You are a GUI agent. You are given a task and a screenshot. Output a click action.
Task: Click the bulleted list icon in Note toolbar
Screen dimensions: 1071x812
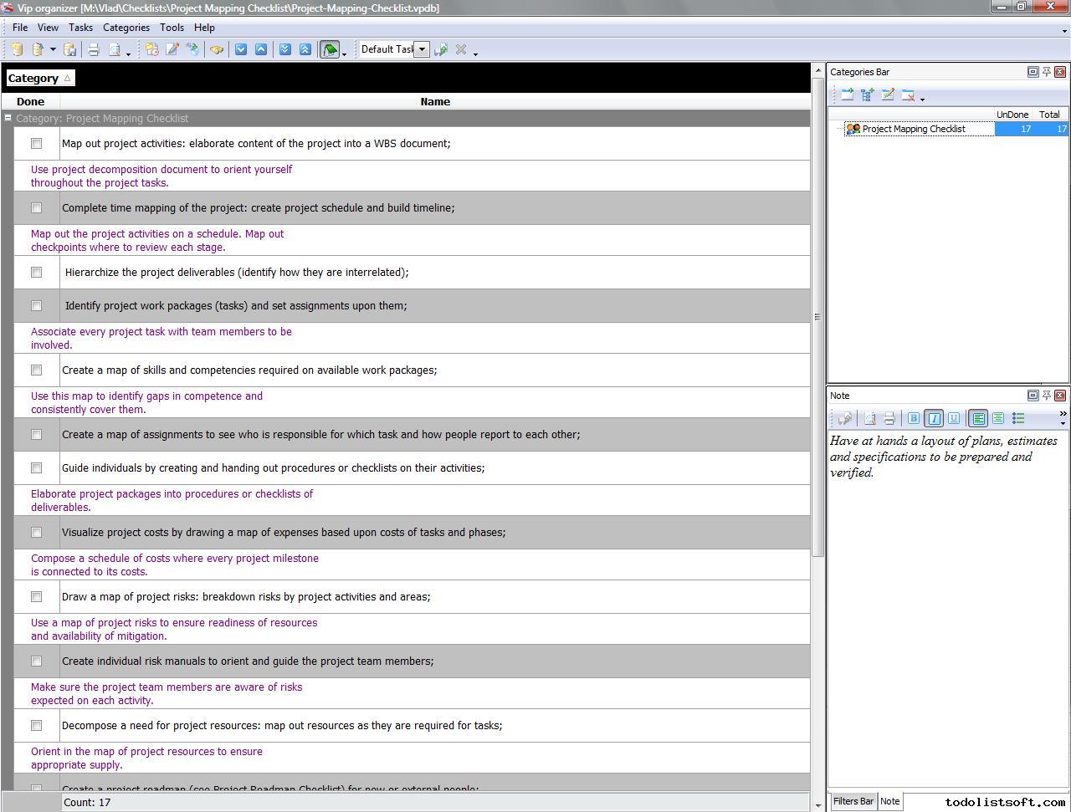1018,418
